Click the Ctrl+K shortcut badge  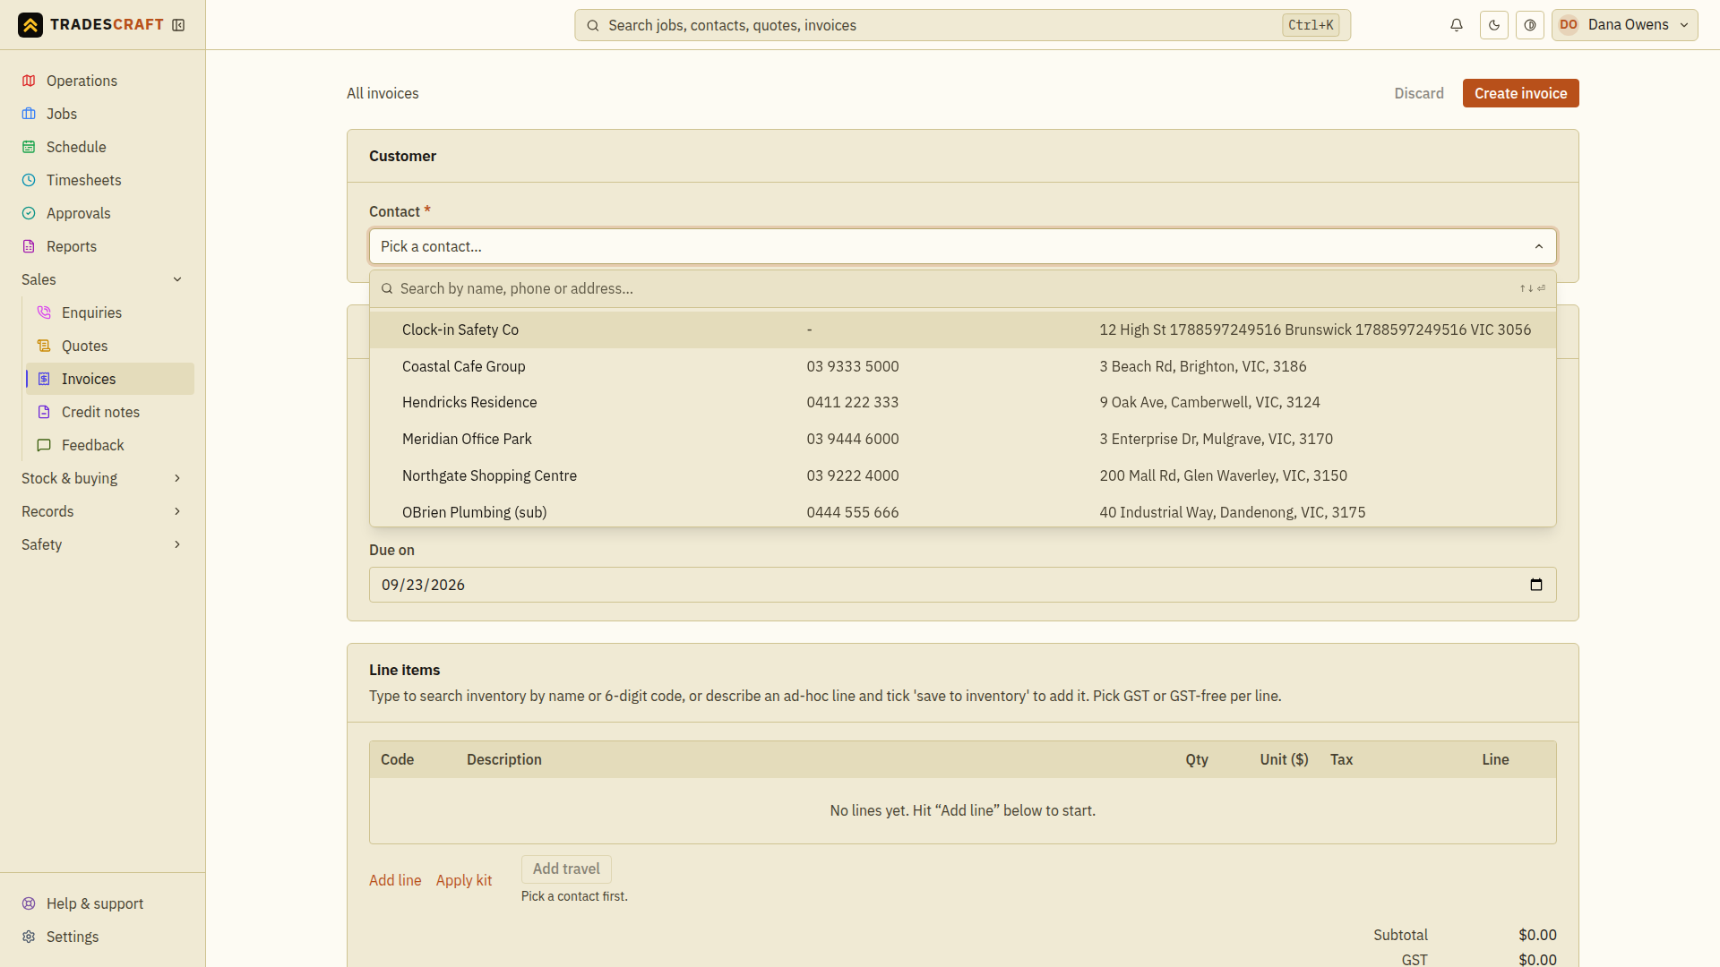point(1311,25)
